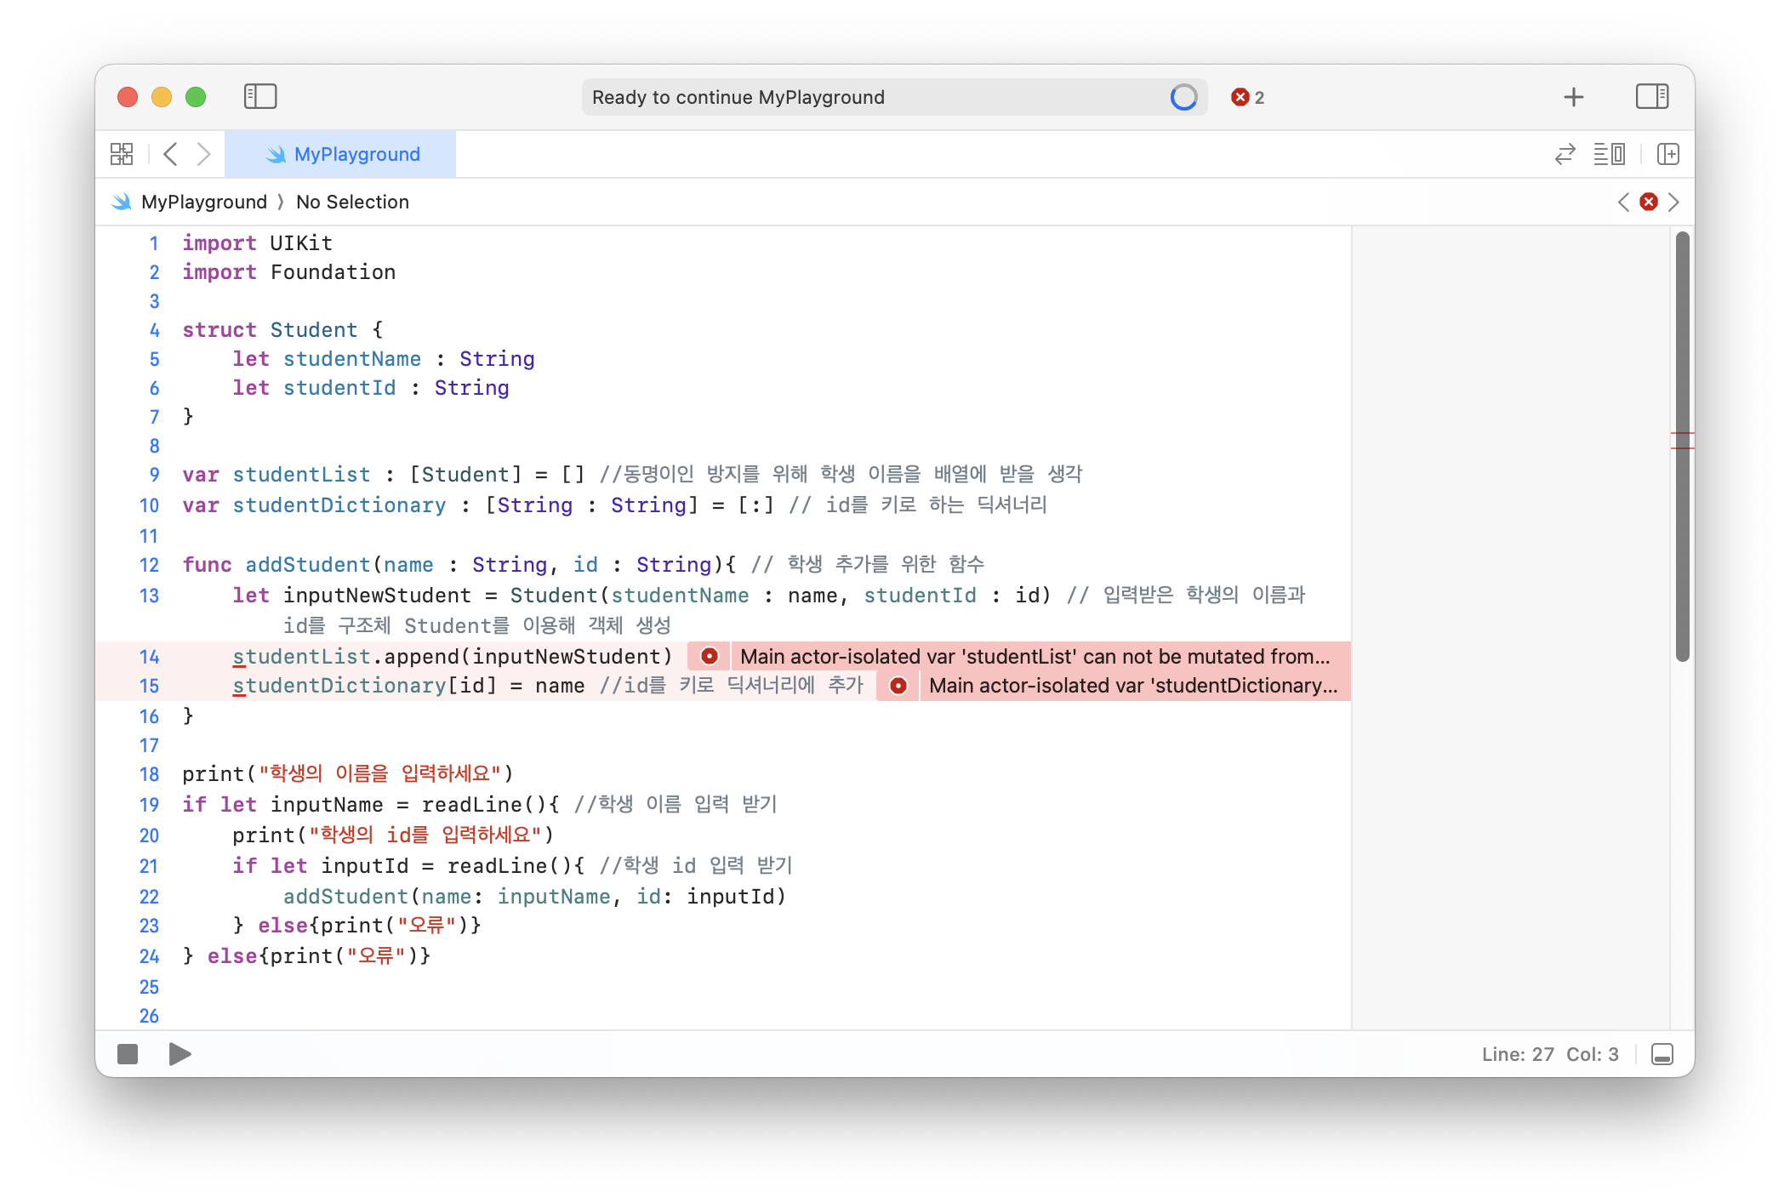Click the Swift icon in jump bar
Viewport: 1790px width, 1203px height.
(122, 202)
